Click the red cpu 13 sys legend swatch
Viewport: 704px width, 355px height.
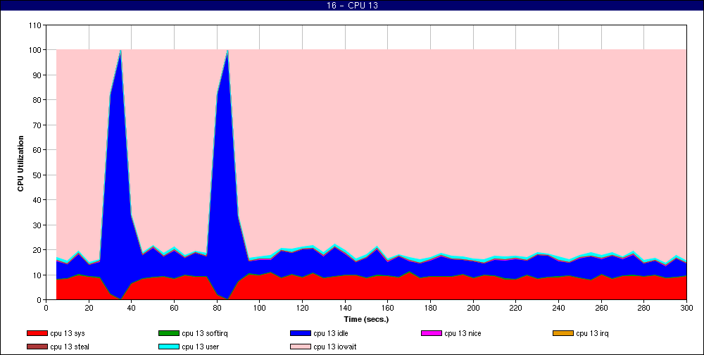37,333
